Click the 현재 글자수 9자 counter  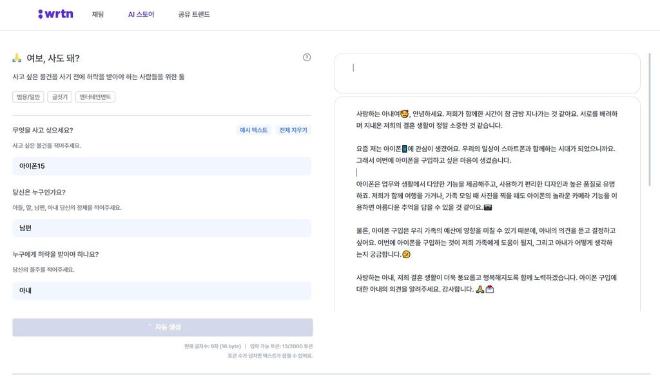click(x=213, y=346)
